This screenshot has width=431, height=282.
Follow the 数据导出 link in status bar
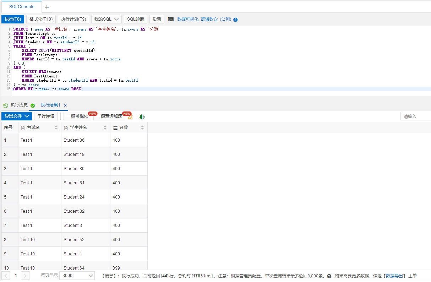coord(395,276)
